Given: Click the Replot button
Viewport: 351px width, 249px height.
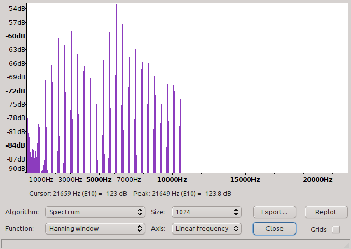Looking at the screenshot, I should point(326,212).
